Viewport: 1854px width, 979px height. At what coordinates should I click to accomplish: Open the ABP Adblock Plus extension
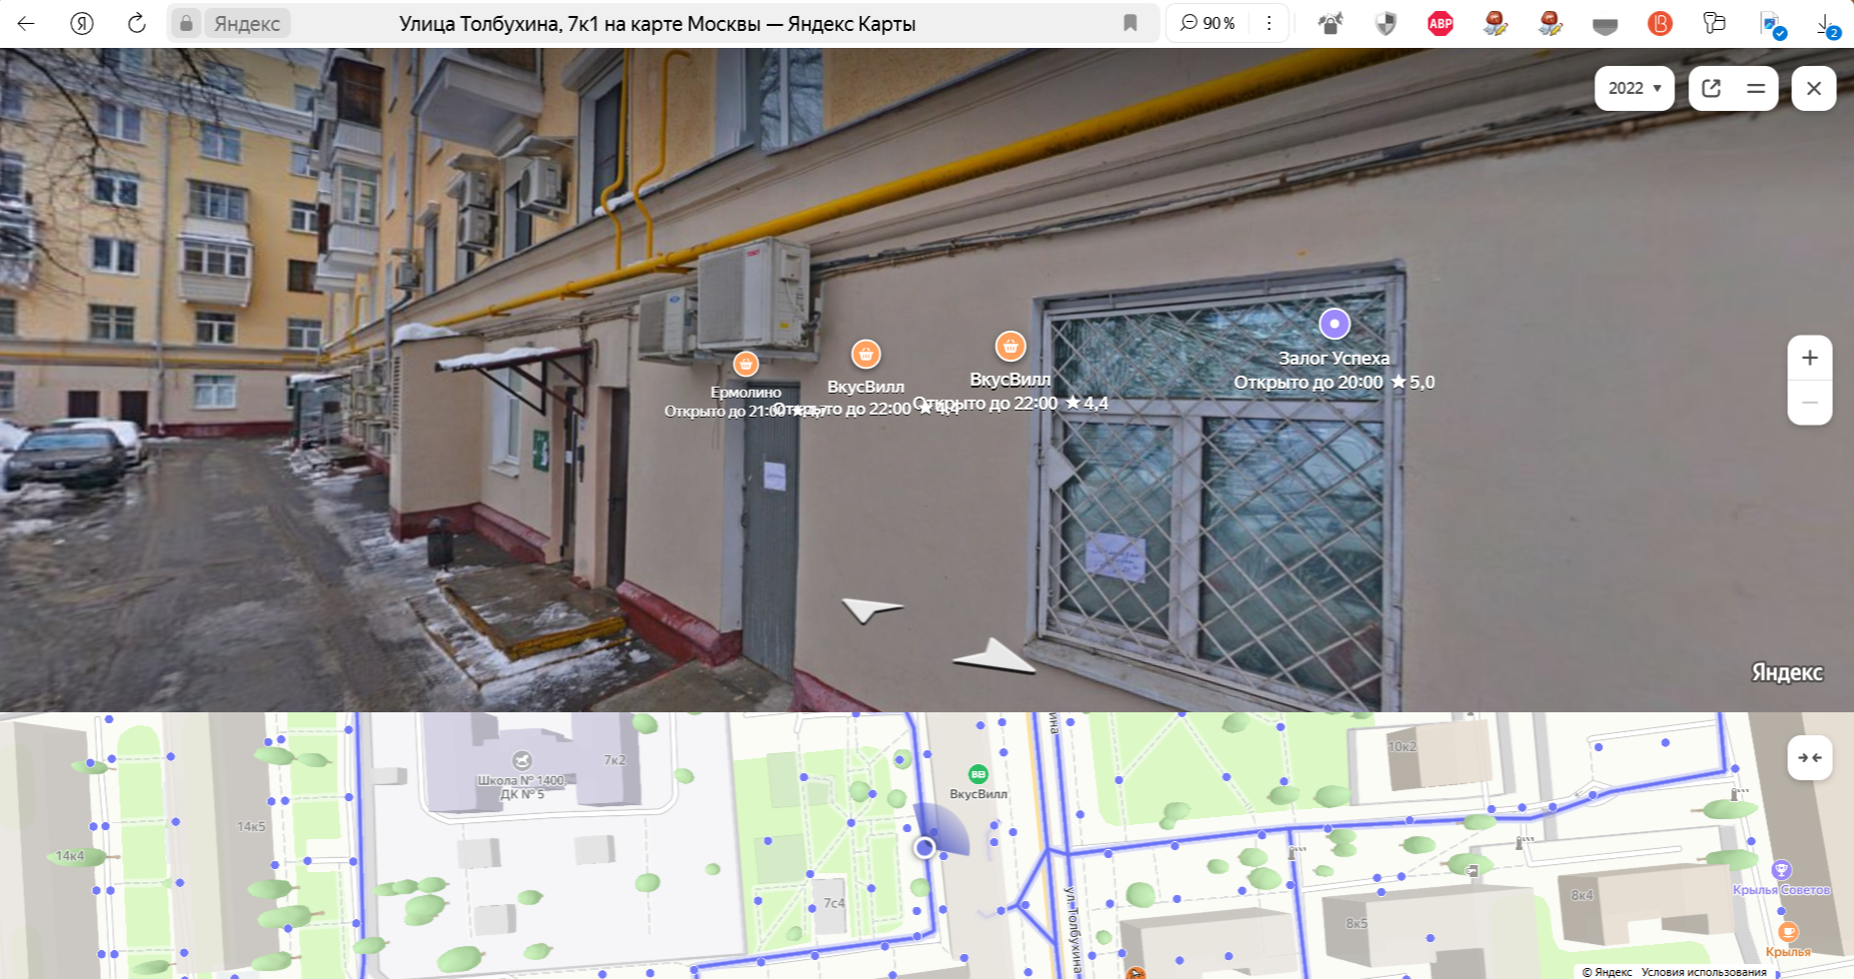coord(1440,23)
